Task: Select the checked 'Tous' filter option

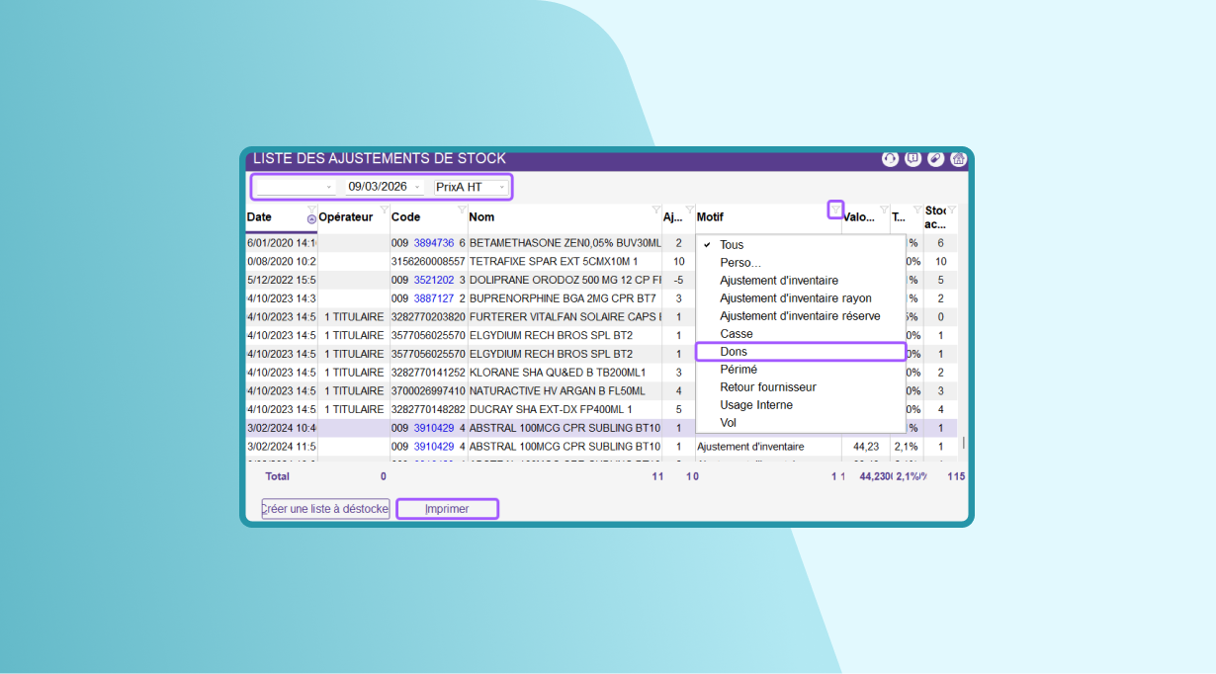Action: [x=732, y=245]
